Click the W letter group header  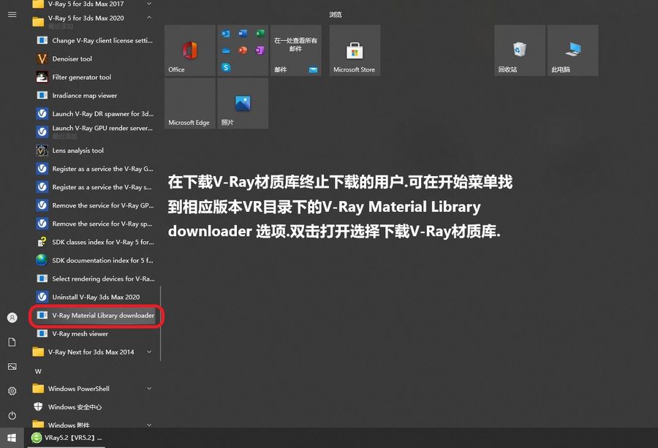tap(38, 371)
